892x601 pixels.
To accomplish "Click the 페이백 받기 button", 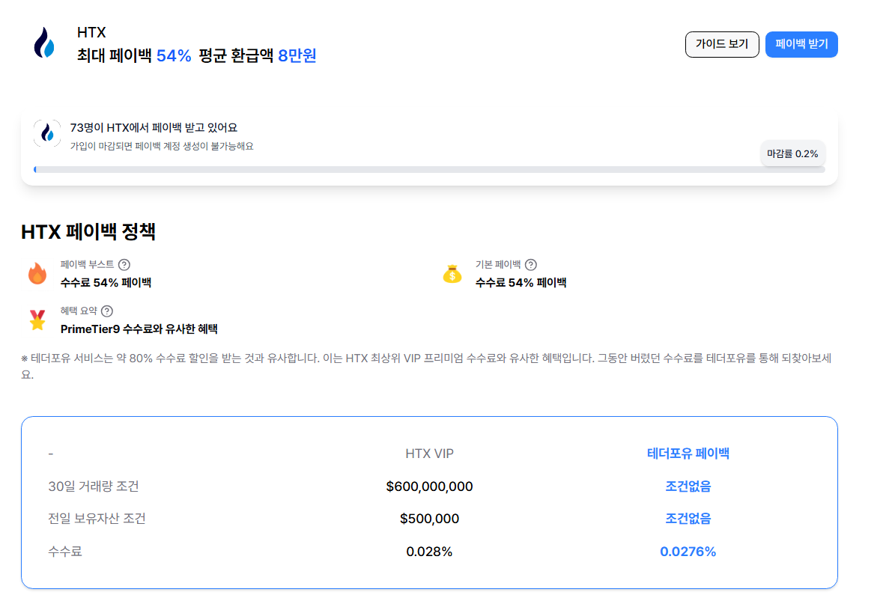I will pyautogui.click(x=801, y=44).
